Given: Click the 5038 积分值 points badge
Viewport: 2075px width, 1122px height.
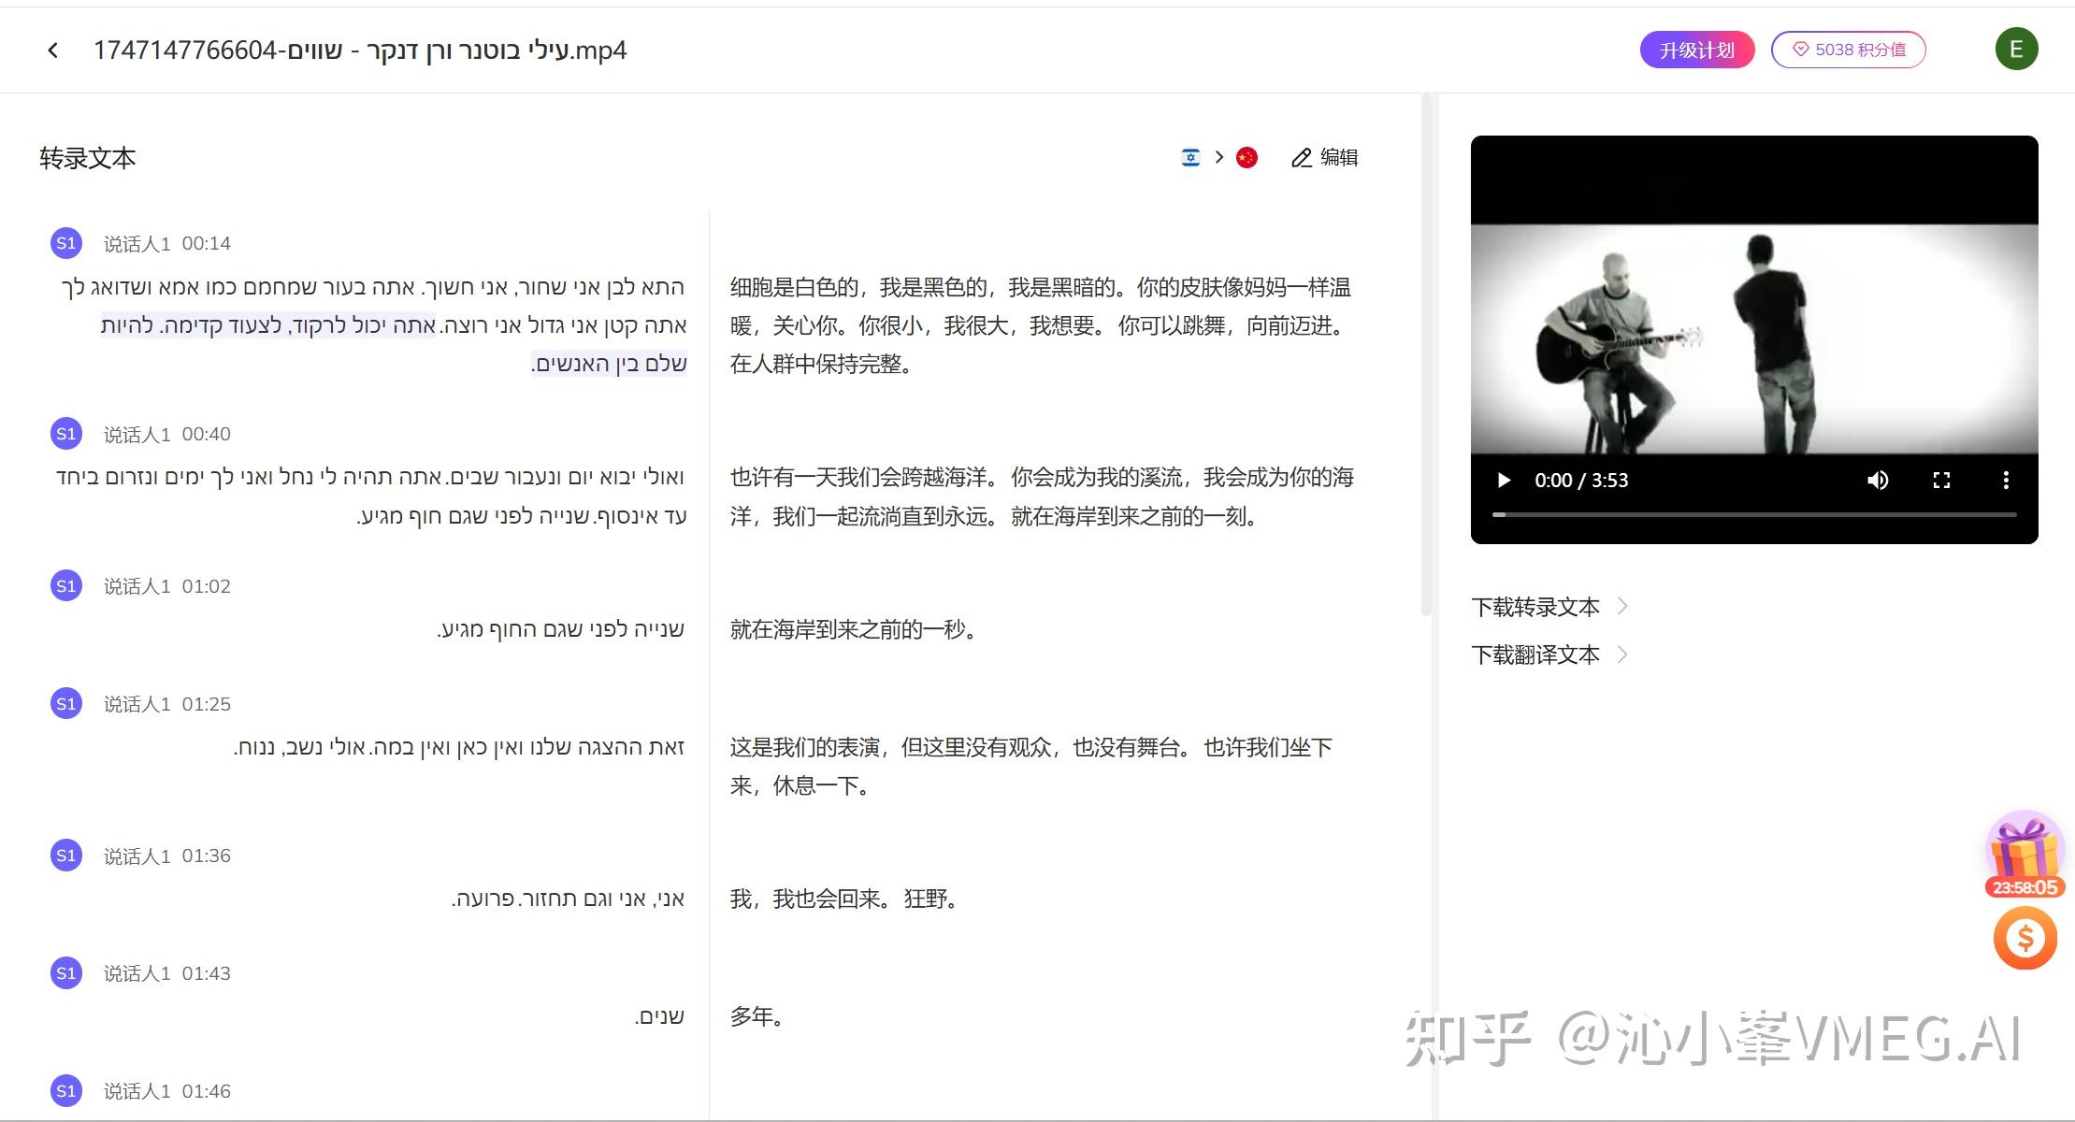Looking at the screenshot, I should pyautogui.click(x=1848, y=50).
